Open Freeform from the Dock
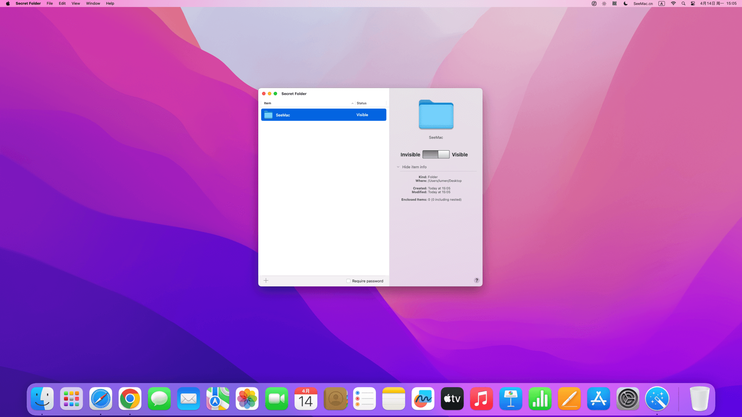742x417 pixels. (423, 399)
